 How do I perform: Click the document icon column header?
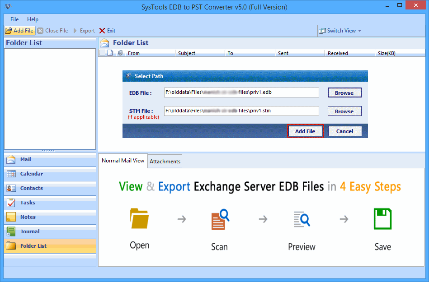pyautogui.click(x=110, y=53)
